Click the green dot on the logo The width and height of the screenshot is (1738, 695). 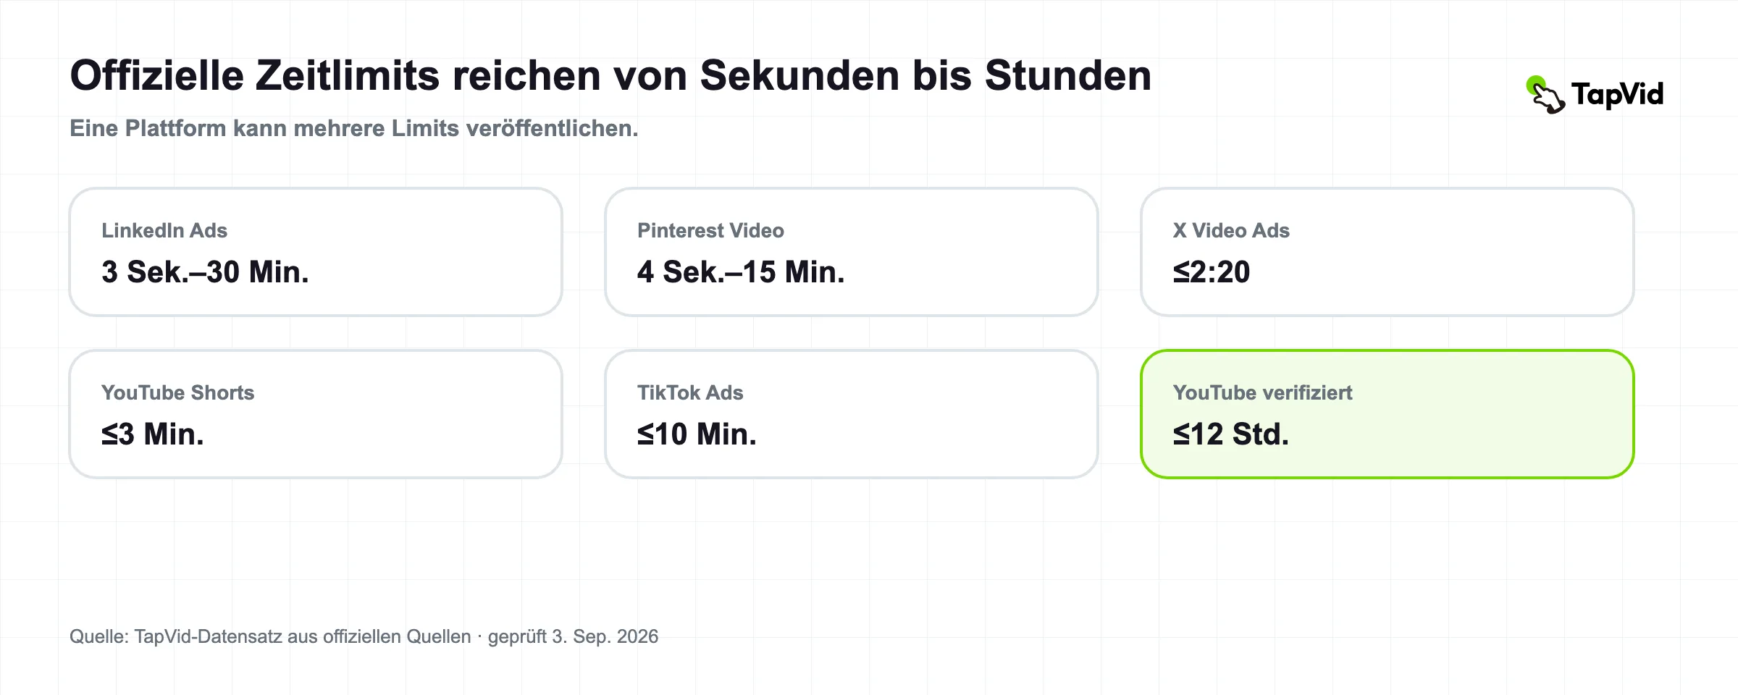point(1535,85)
